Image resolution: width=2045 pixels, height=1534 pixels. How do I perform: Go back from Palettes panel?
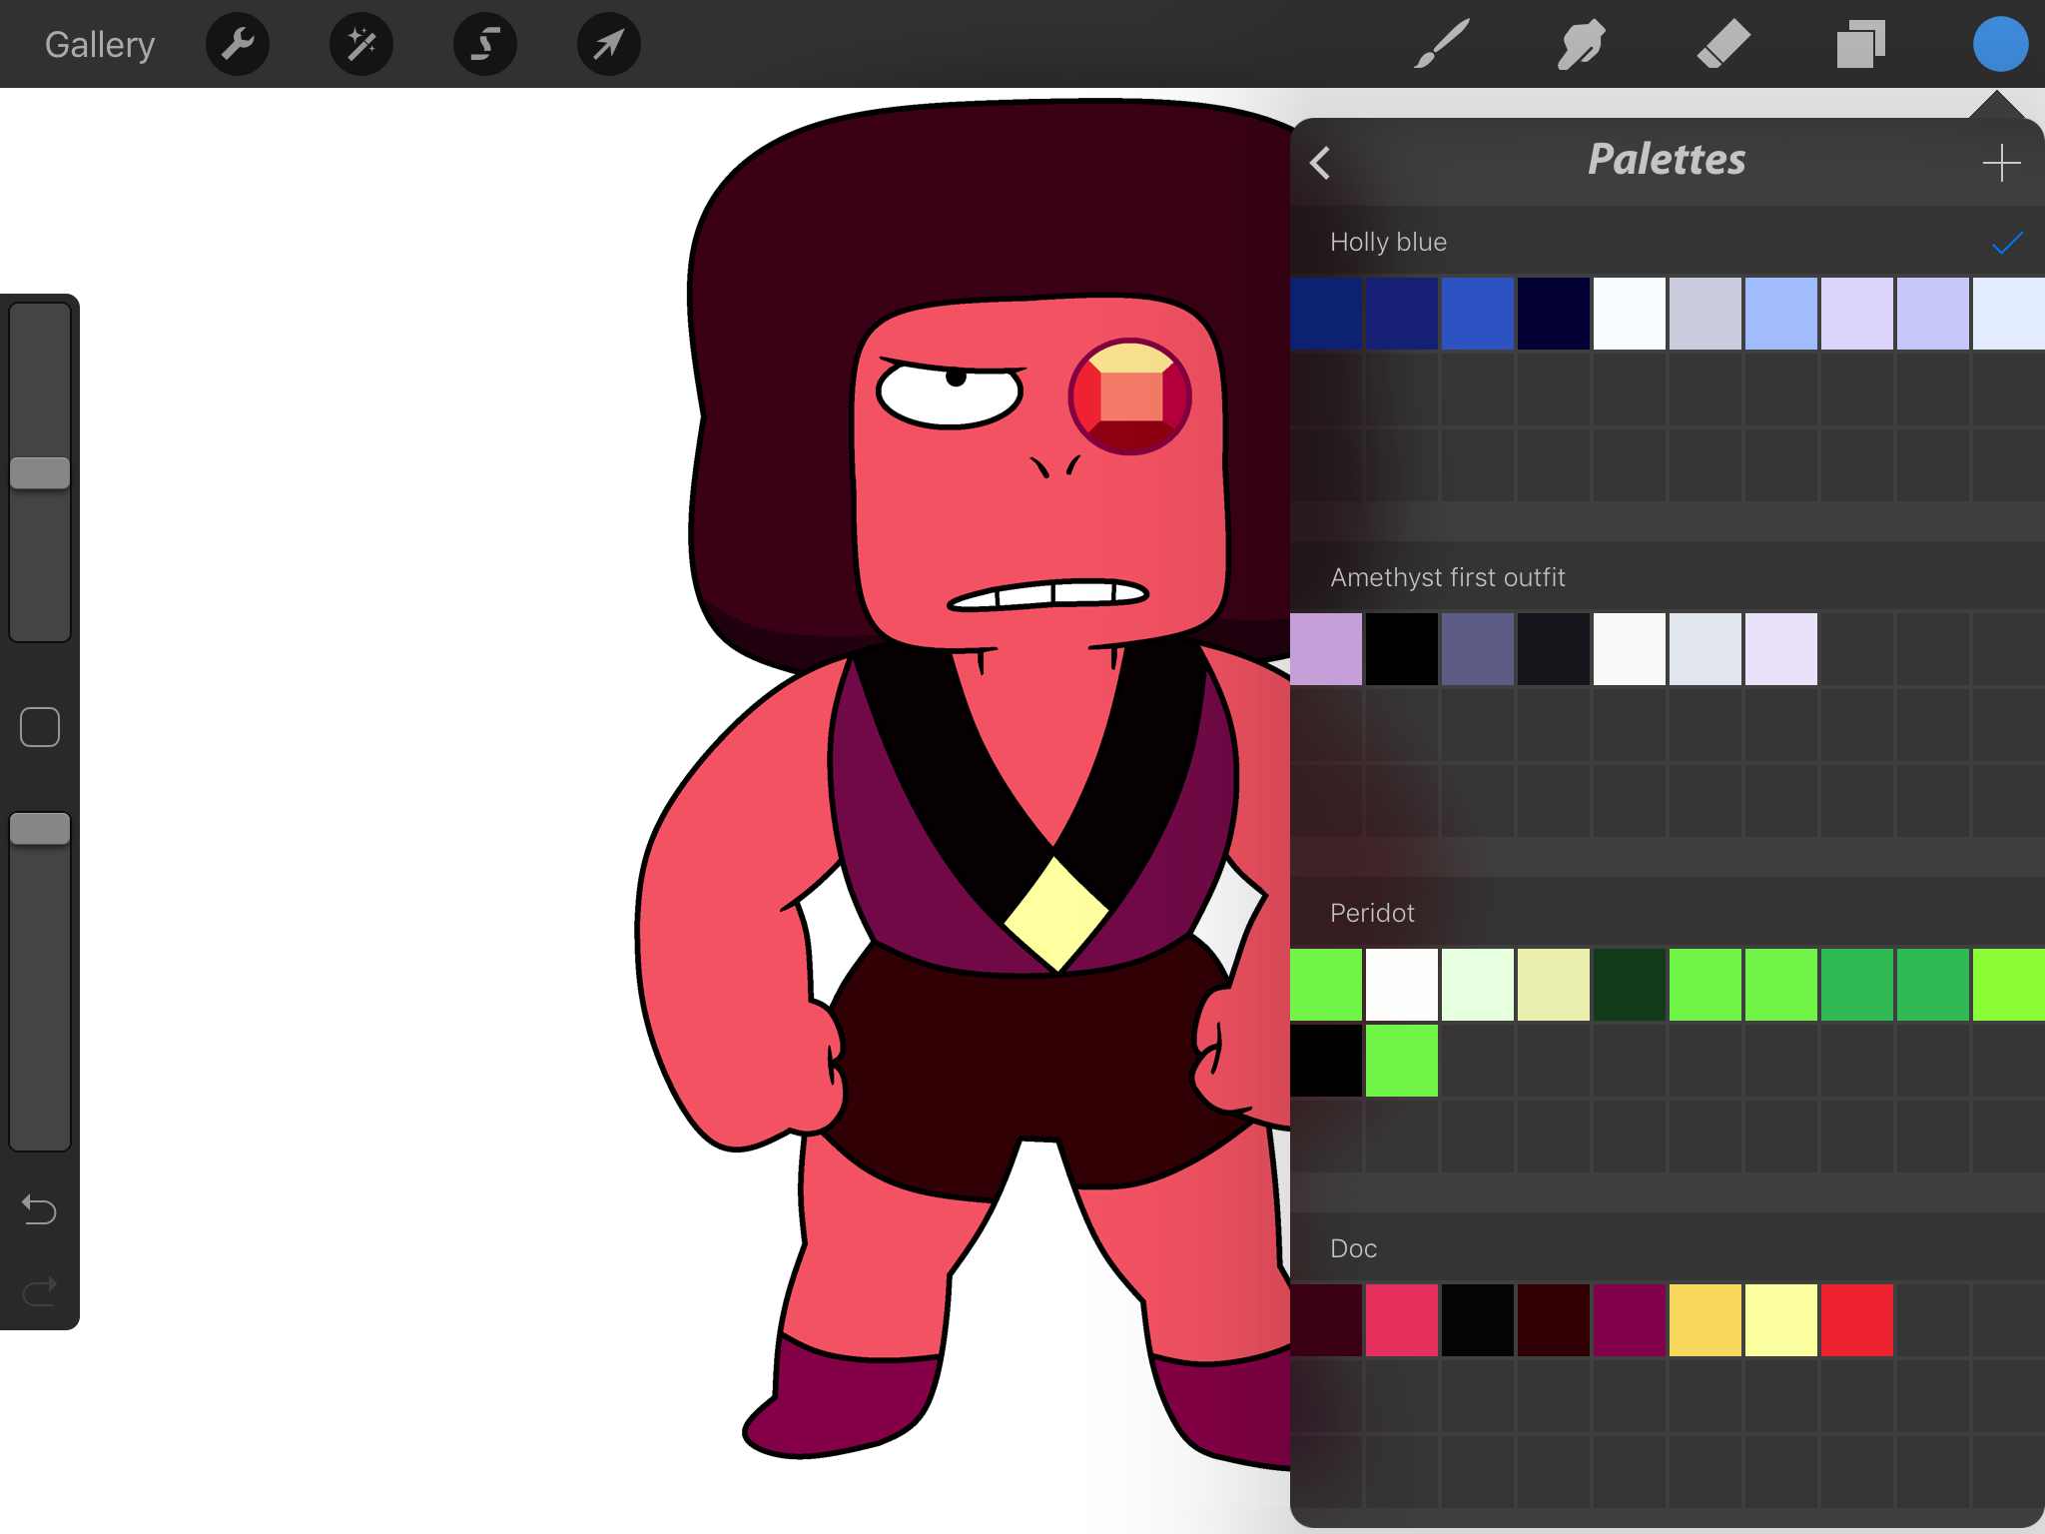pos(1320,163)
